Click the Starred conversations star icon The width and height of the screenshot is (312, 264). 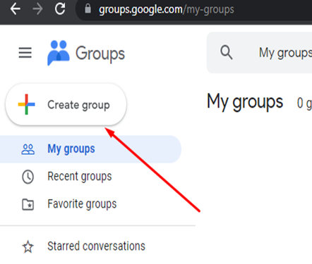coord(28,247)
